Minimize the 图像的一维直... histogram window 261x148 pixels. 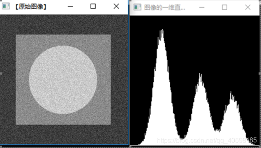point(202,7)
